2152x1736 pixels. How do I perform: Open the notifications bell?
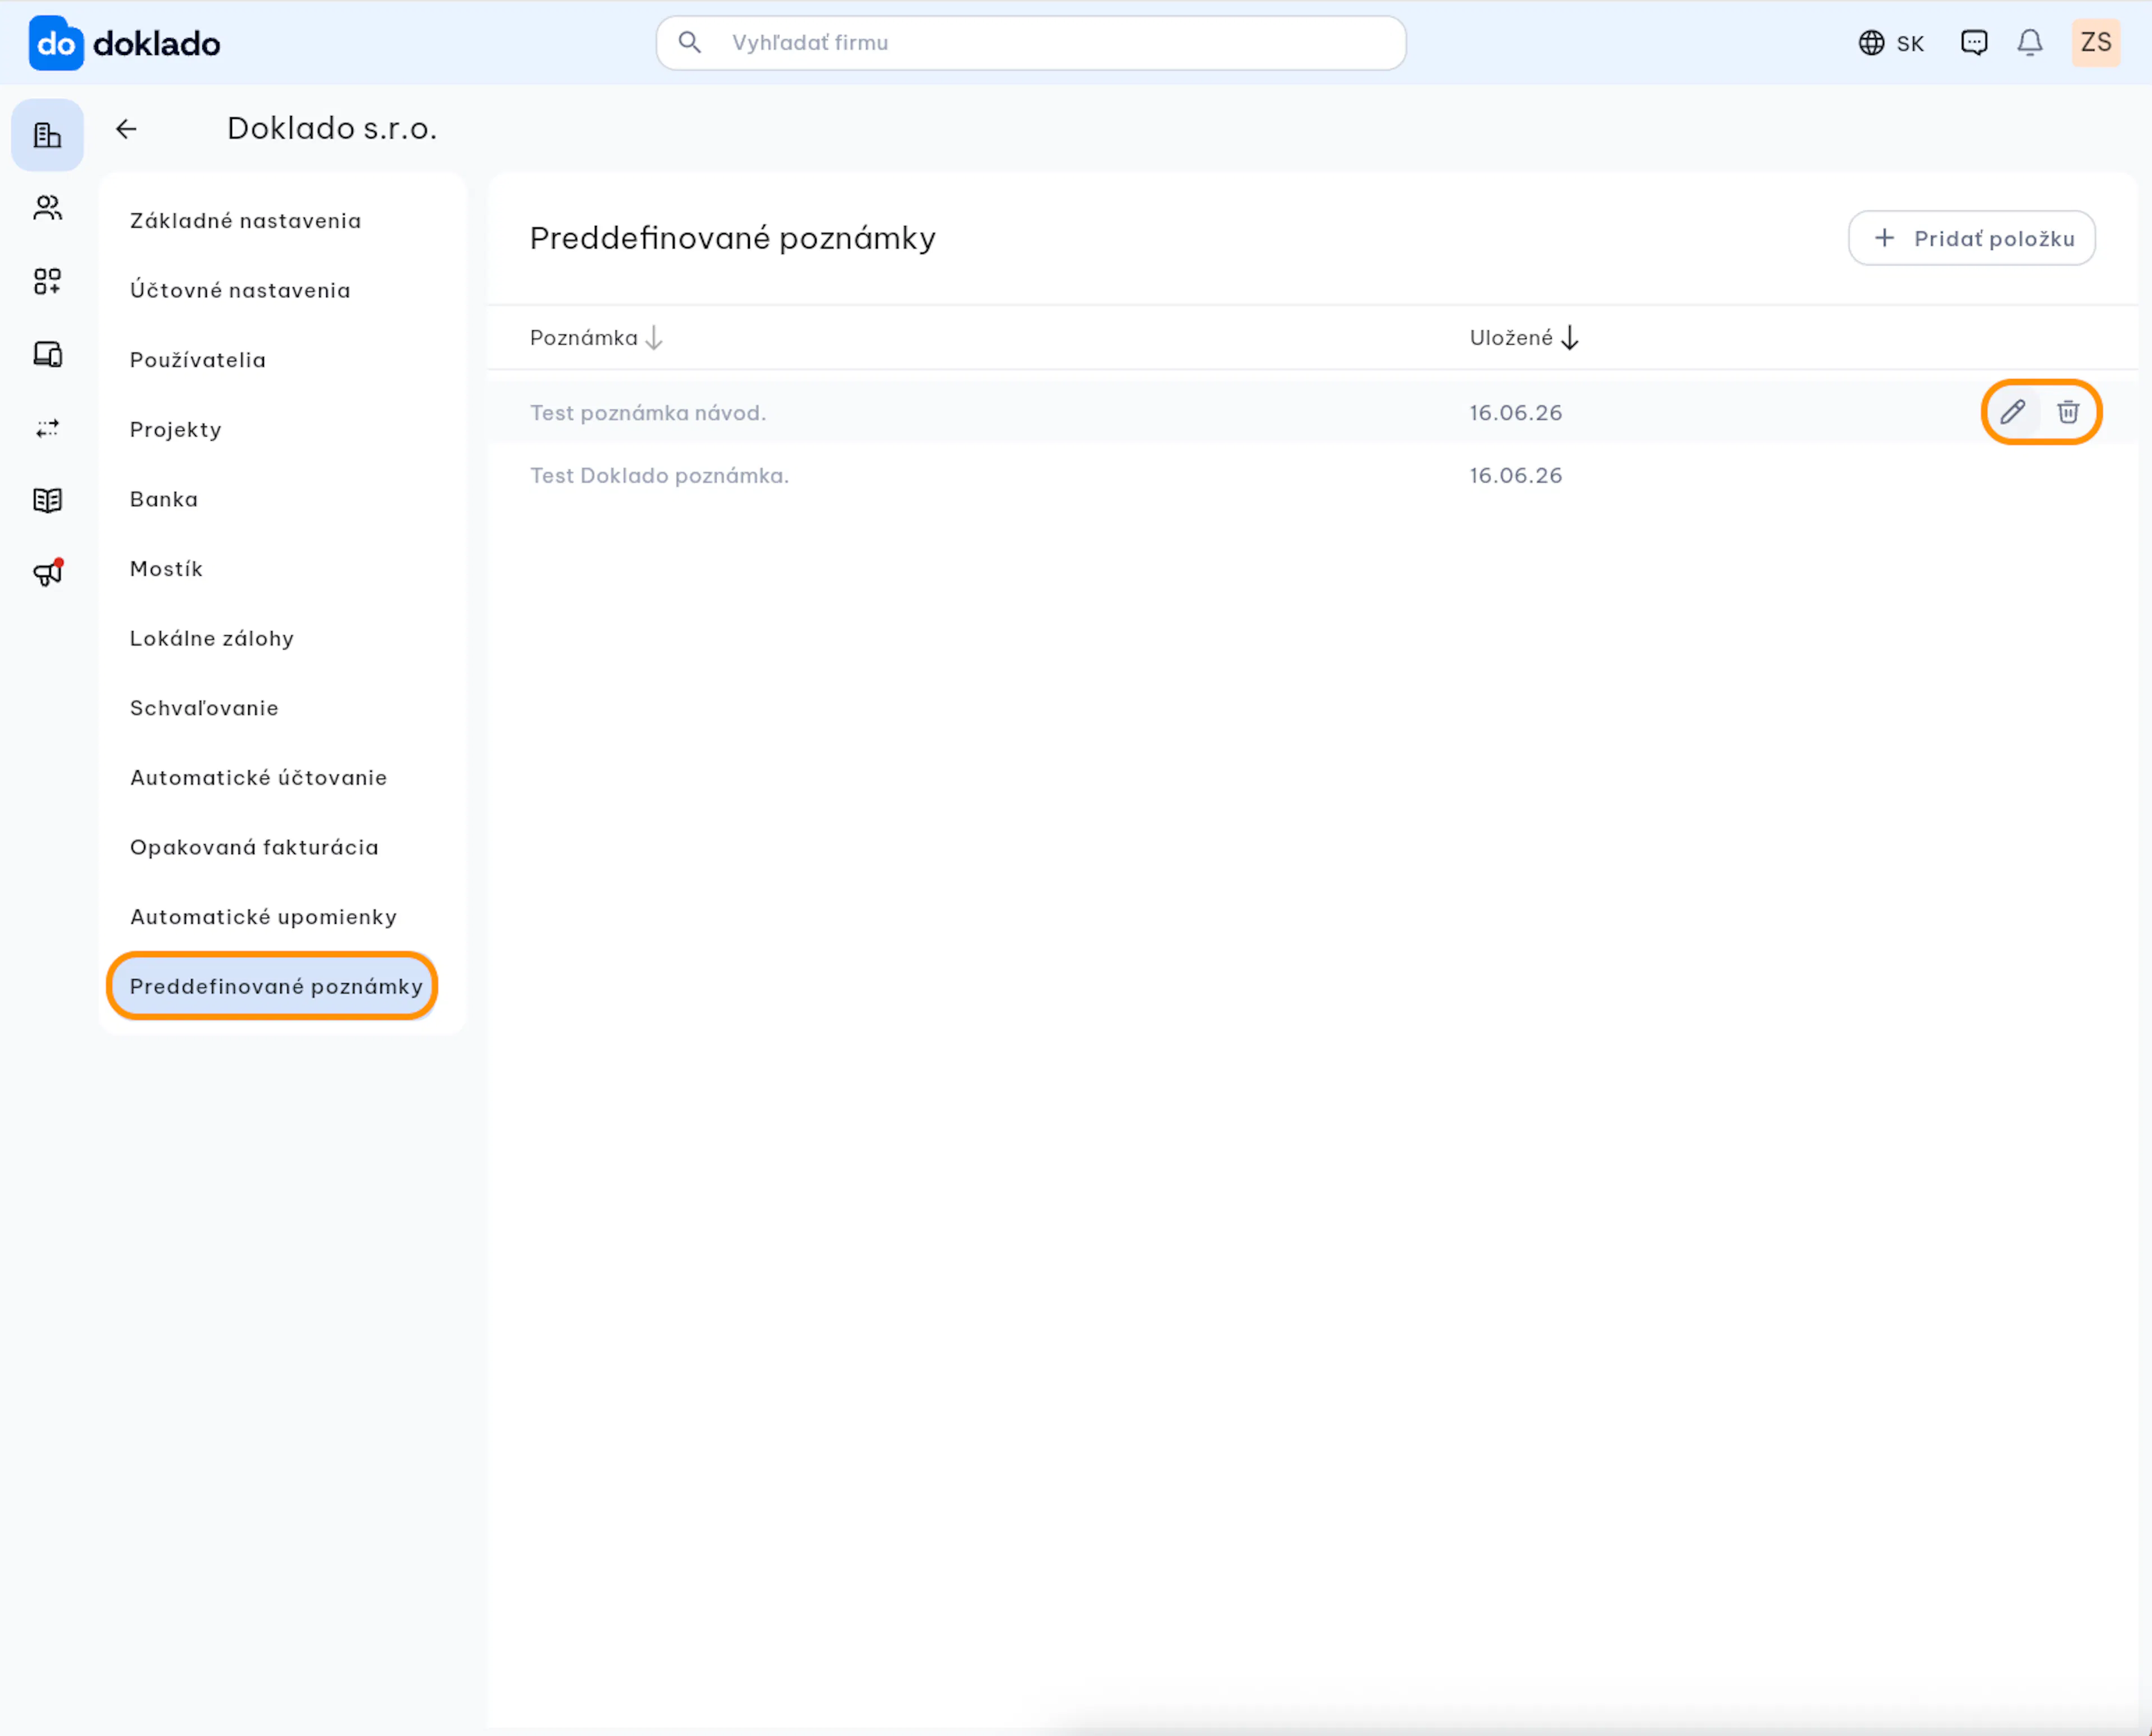[2029, 42]
